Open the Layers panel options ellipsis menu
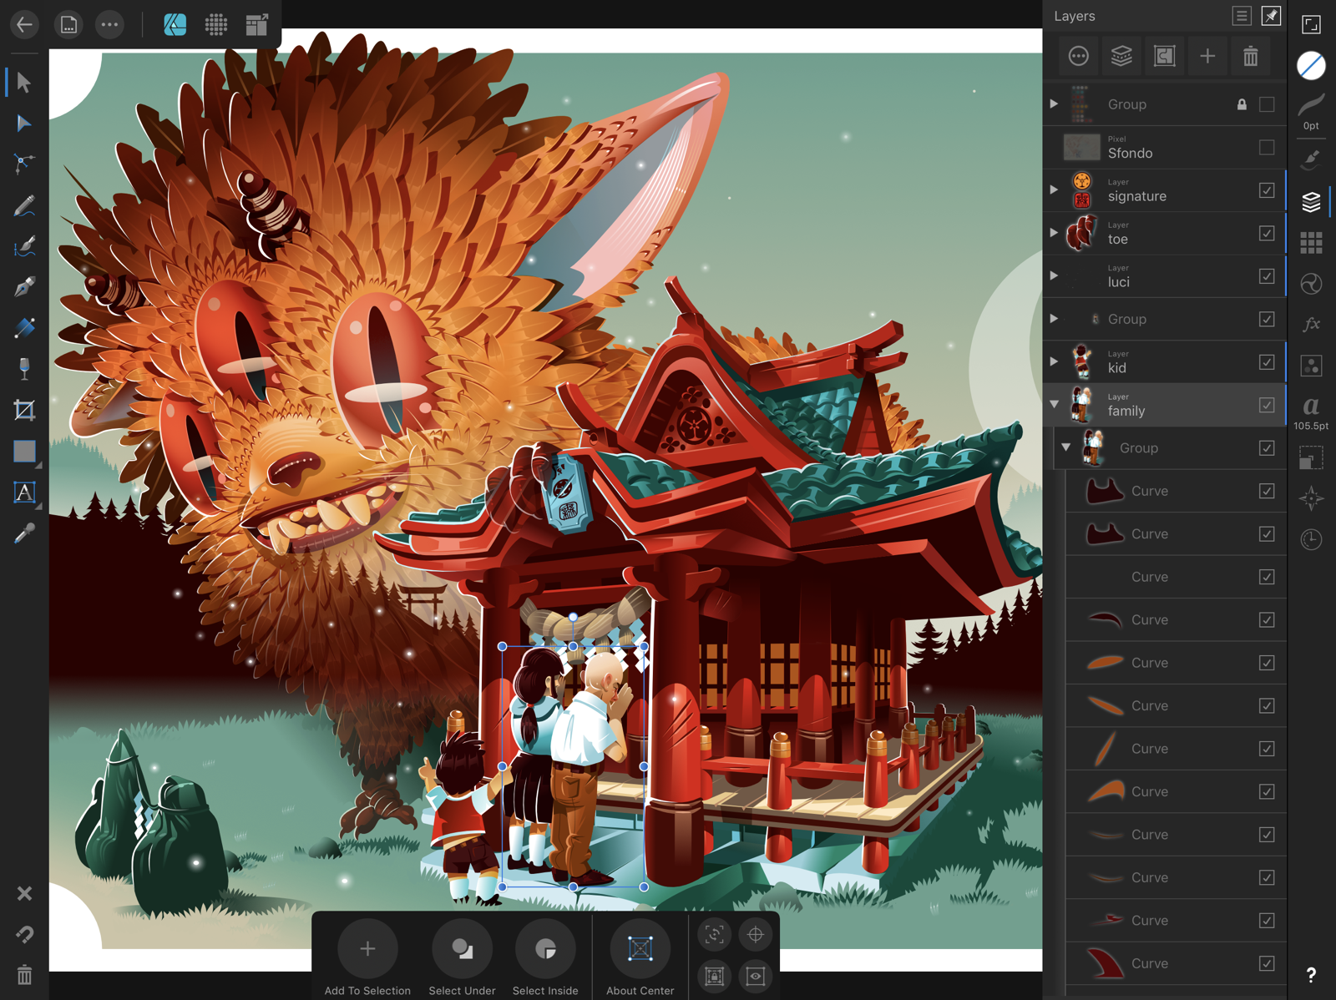Image resolution: width=1336 pixels, height=1000 pixels. point(1079,56)
